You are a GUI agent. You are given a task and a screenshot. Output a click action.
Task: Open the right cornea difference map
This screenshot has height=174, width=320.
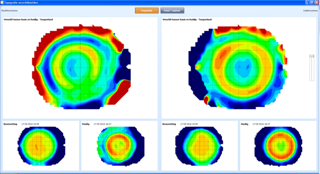point(81,67)
